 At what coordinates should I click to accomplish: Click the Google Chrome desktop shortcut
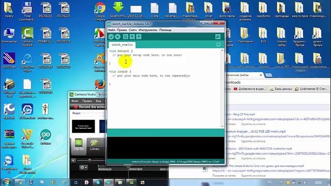coord(100,11)
